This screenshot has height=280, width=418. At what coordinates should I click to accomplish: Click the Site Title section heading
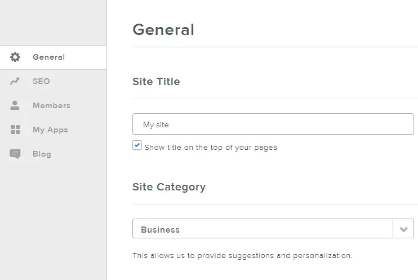pyautogui.click(x=156, y=81)
